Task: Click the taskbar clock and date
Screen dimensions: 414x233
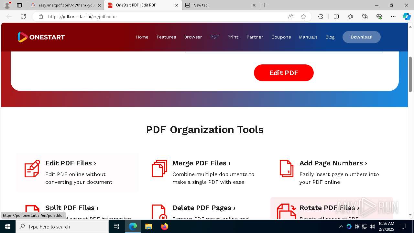Action: point(386,227)
